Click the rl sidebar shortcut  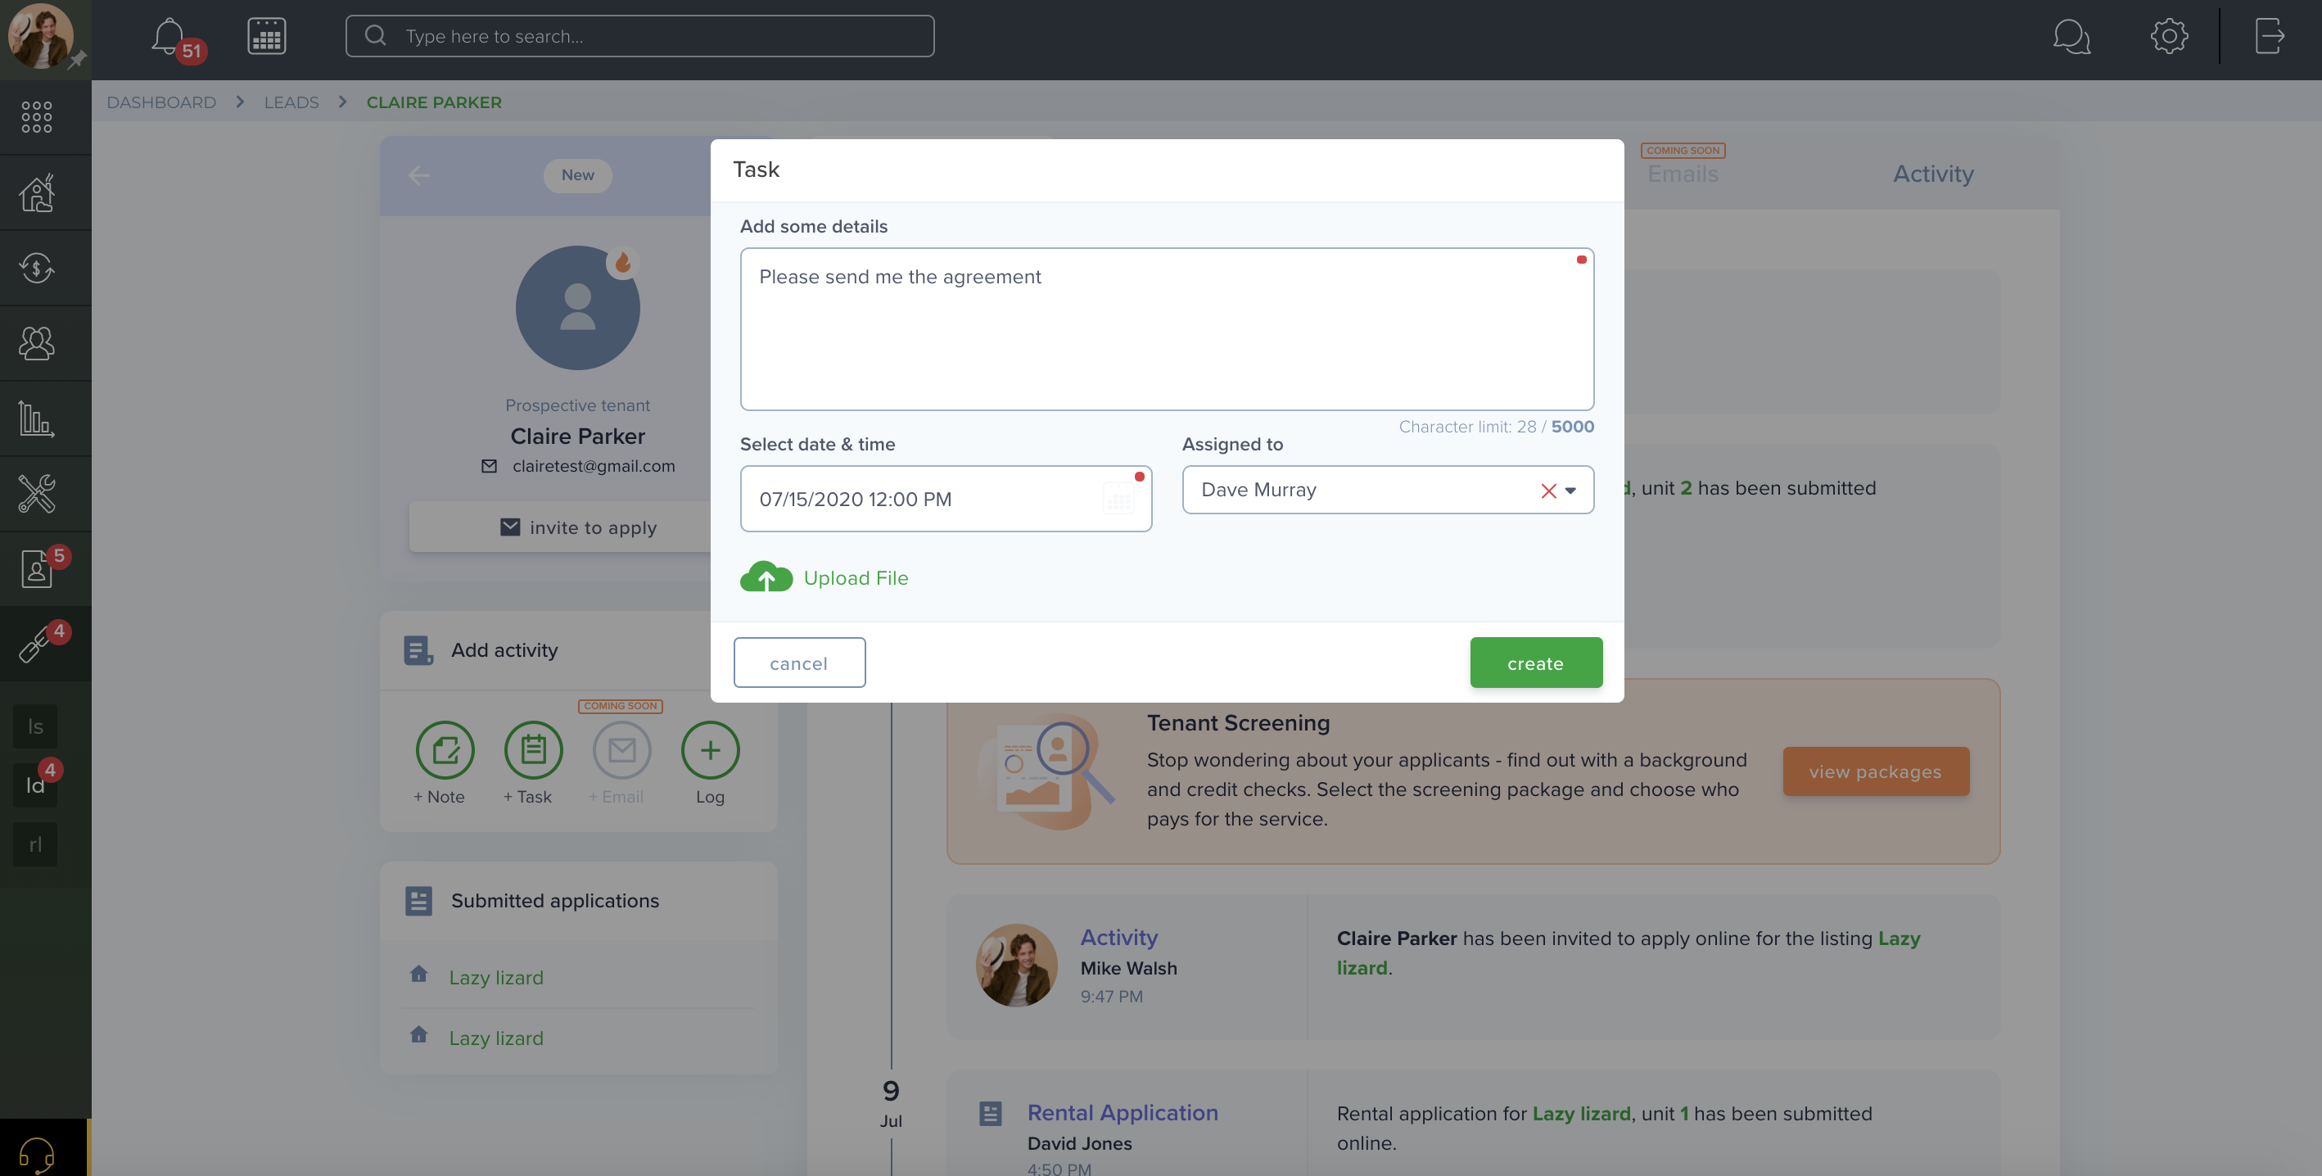pos(35,844)
